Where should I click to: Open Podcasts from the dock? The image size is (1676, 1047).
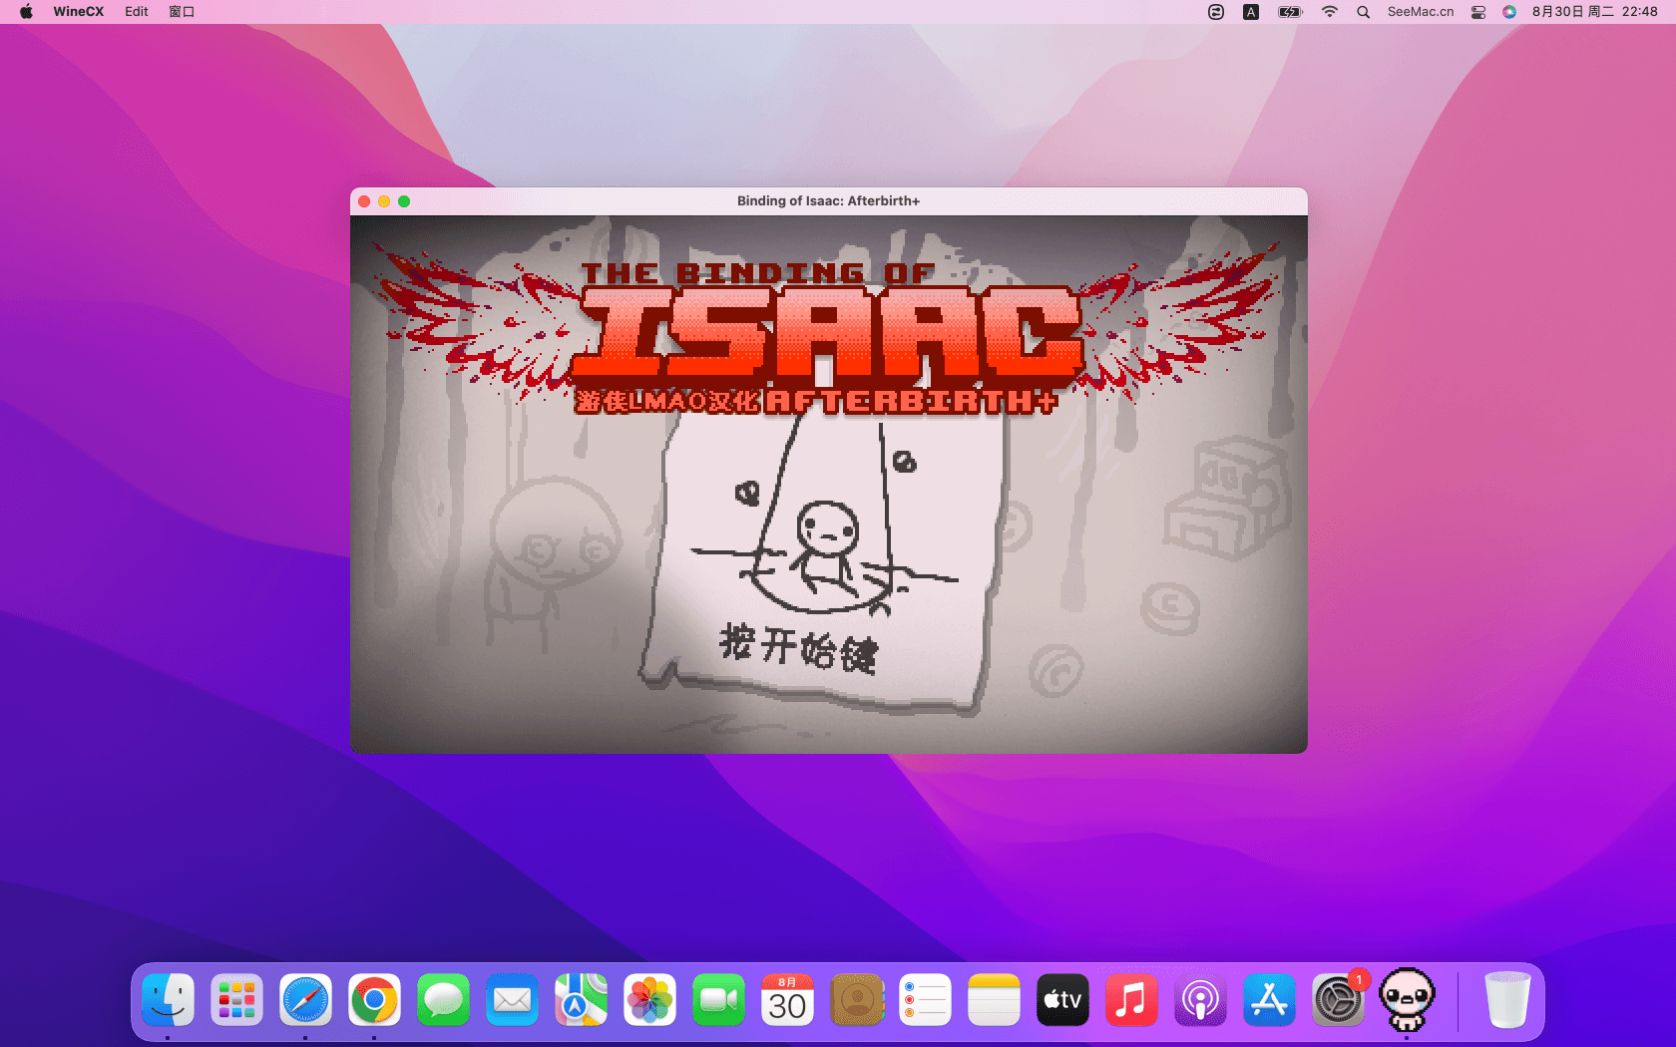1200,1000
